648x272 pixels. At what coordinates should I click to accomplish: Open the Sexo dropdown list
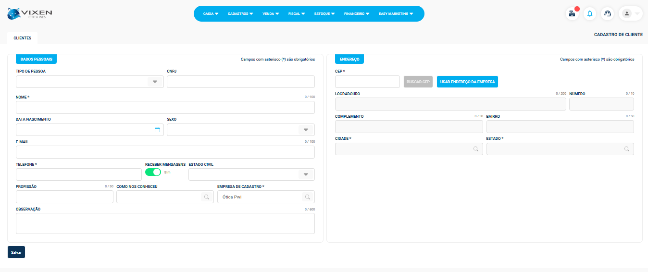coord(305,130)
